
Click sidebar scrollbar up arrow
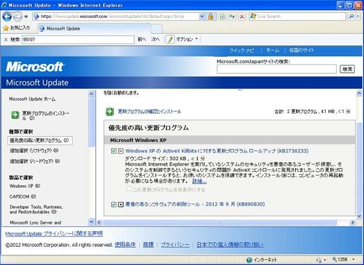pos(92,94)
